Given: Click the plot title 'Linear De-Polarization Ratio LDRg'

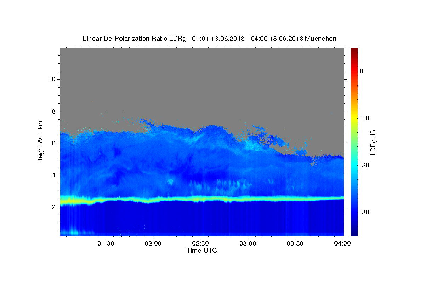Looking at the screenshot, I should click(134, 39).
